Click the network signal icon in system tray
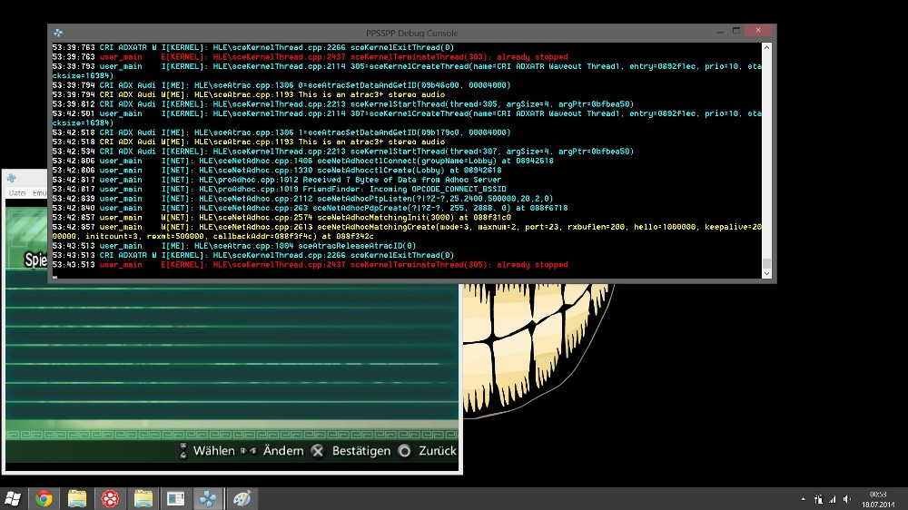Viewport: 908px width, 510px height. (x=833, y=498)
